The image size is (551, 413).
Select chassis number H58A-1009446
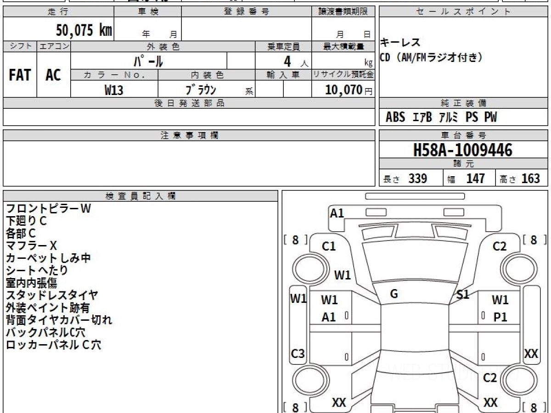pyautogui.click(x=463, y=150)
